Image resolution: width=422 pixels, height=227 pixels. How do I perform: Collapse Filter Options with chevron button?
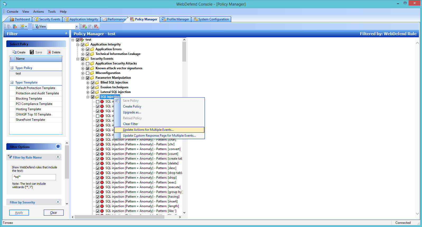pos(58,146)
